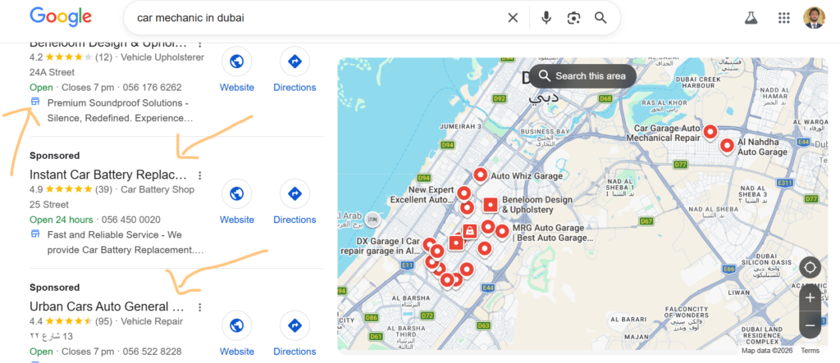The image size is (840, 363).
Task: Click the magnifier search submit icon
Action: 600,18
